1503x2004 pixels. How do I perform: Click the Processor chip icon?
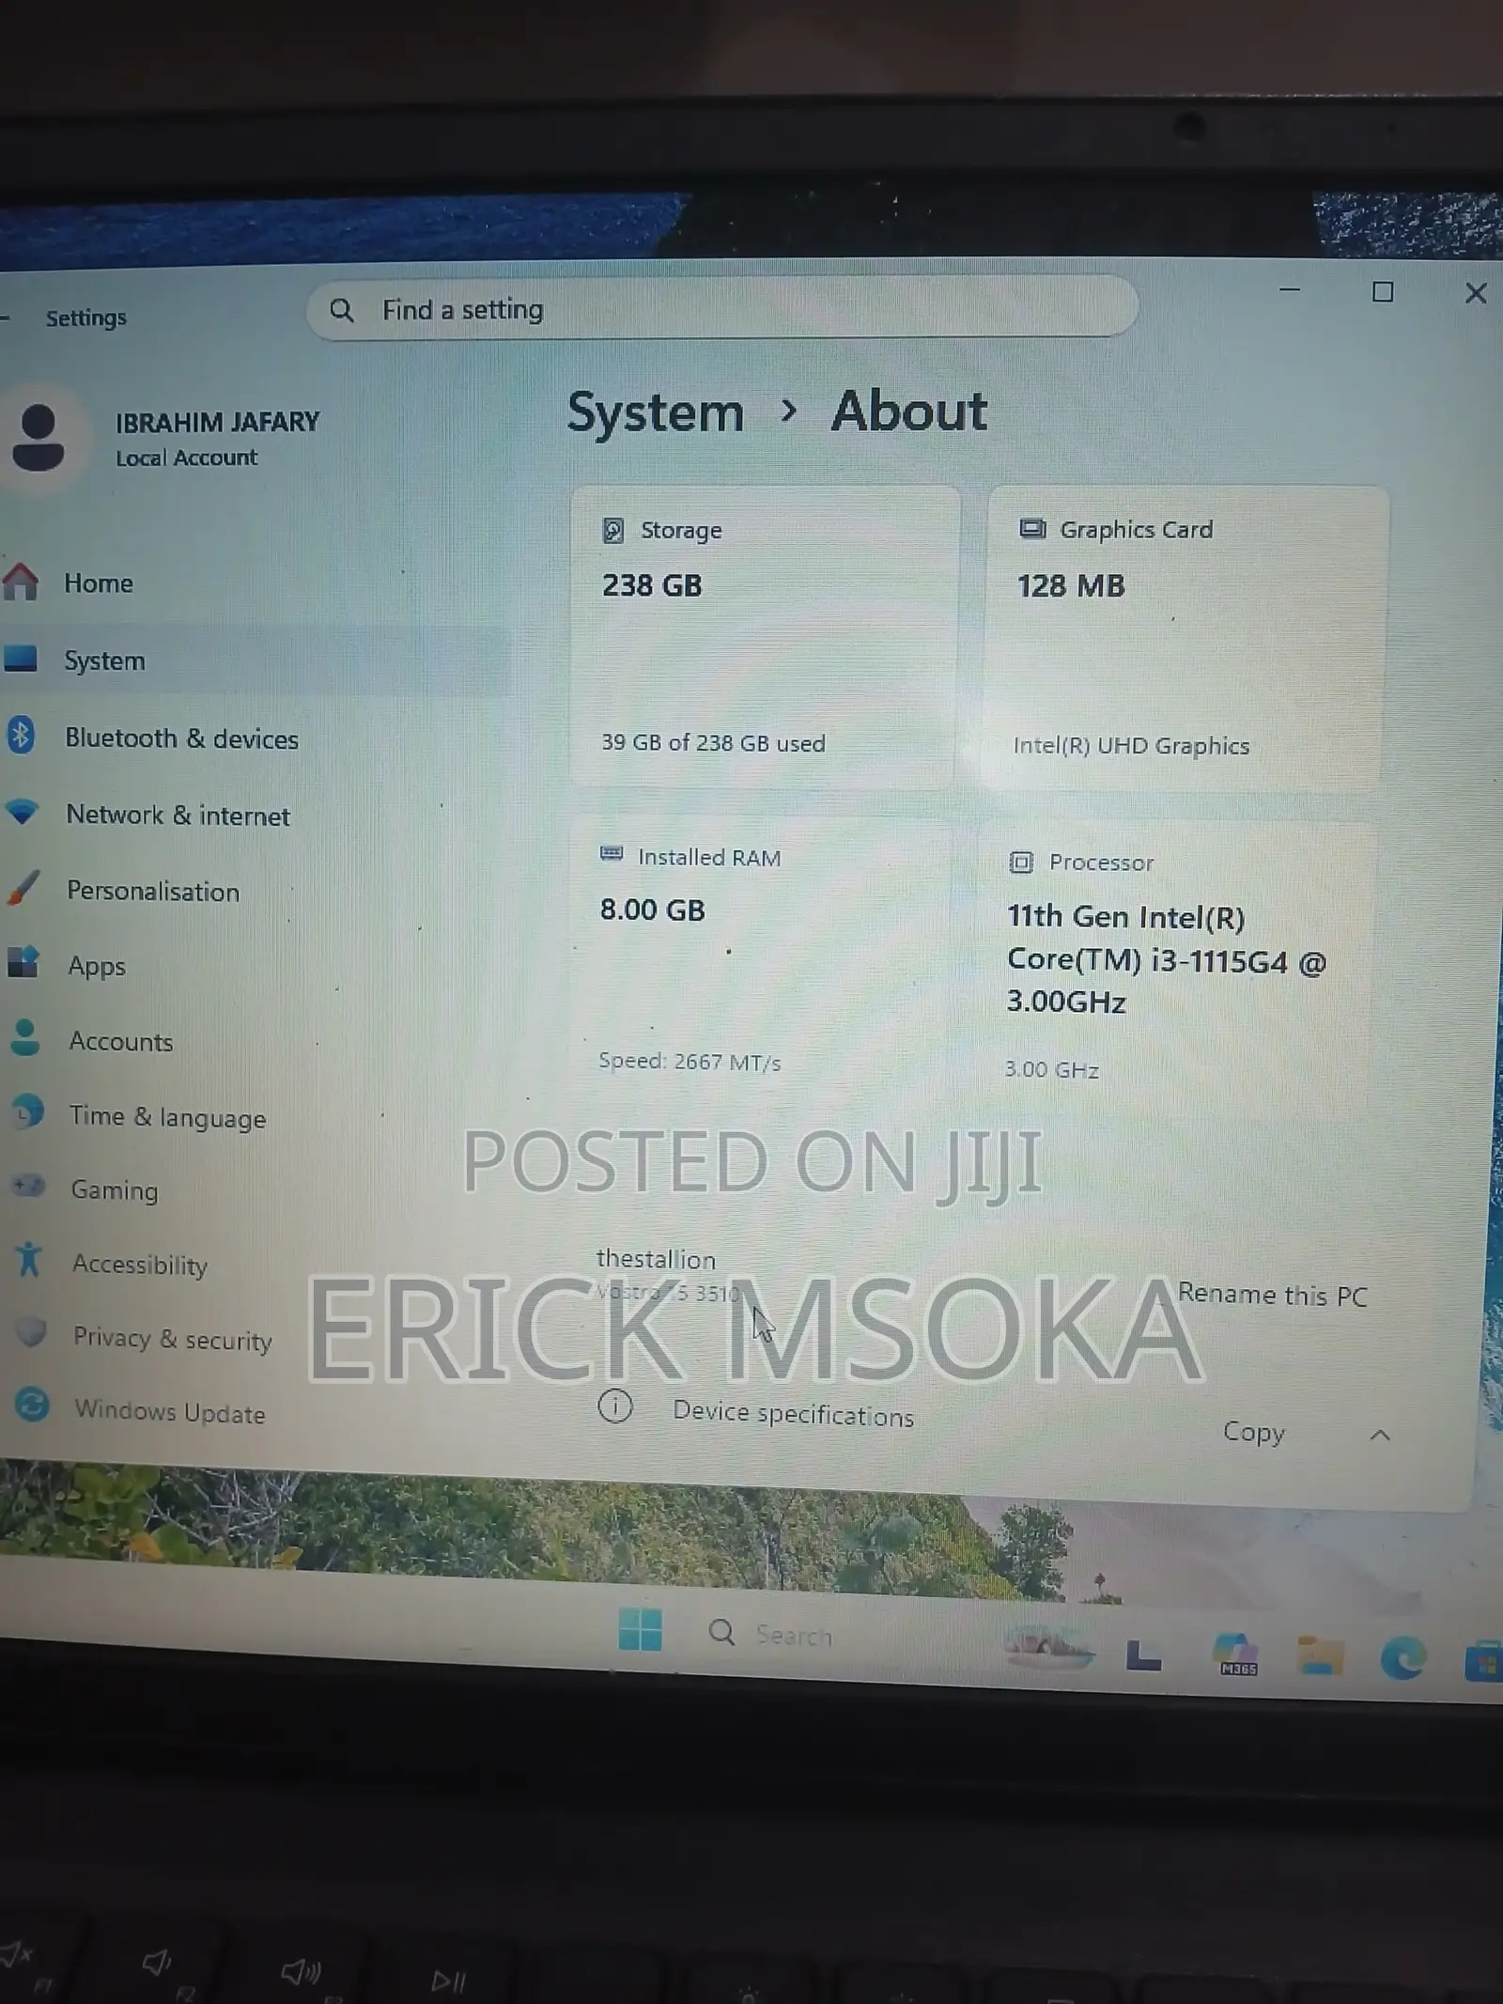coord(1020,862)
